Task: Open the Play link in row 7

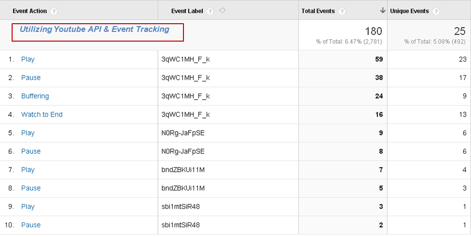Action: point(28,170)
